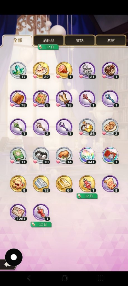
Task: Tap the gold bars item showing 64
Action: click(64, 184)
